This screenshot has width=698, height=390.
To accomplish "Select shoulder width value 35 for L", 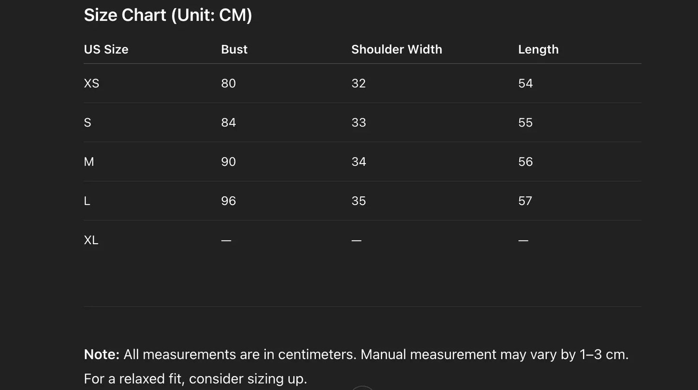I will (x=358, y=201).
